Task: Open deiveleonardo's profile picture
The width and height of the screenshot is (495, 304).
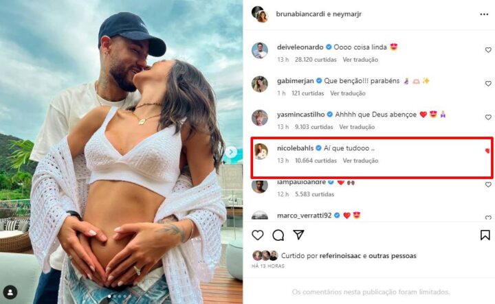Action: click(259, 51)
